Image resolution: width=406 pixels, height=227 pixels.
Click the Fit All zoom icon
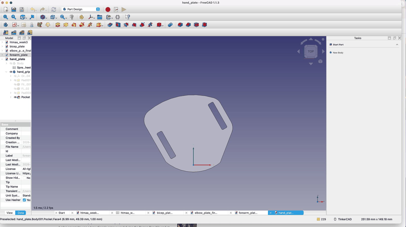(x=6, y=17)
